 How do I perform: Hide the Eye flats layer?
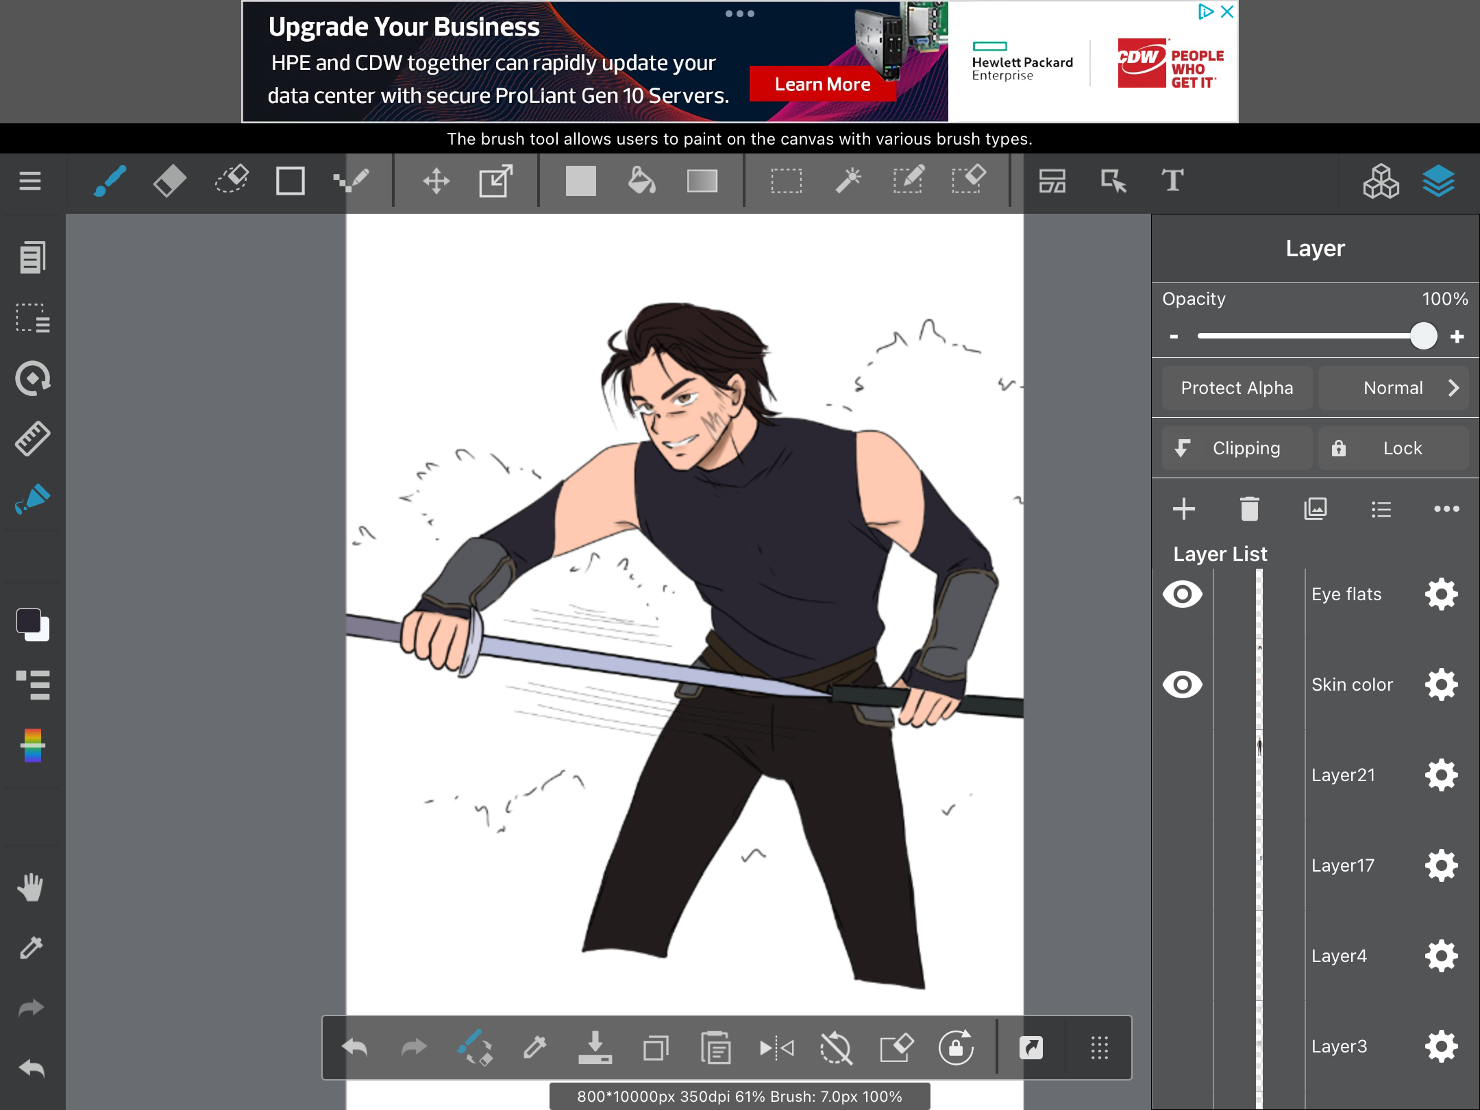tap(1182, 594)
